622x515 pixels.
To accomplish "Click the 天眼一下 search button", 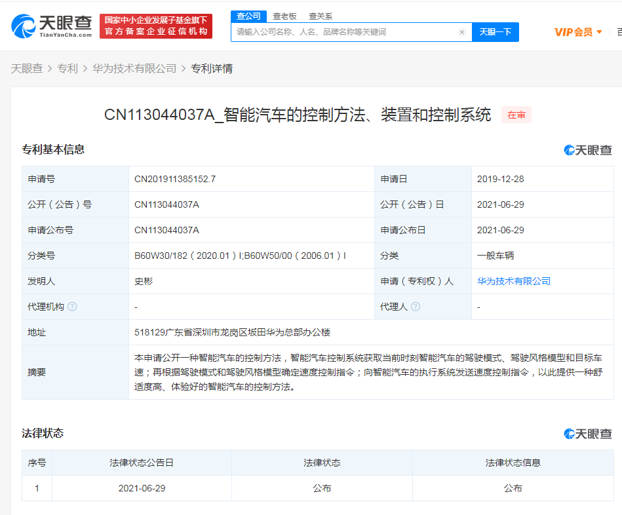I will 495,31.
